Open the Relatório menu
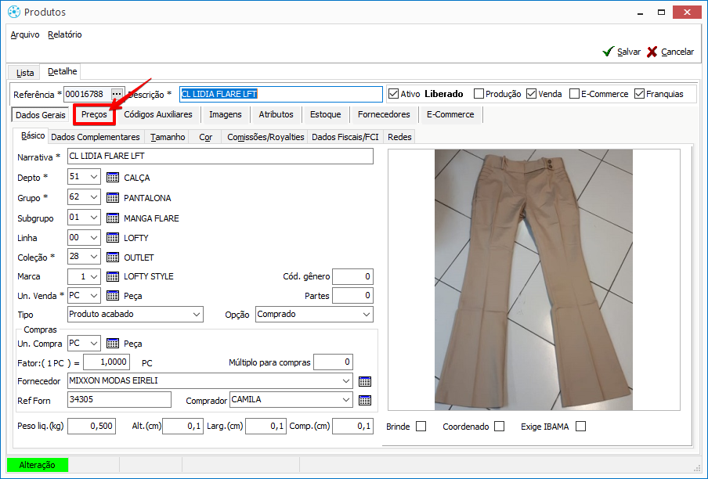 coord(64,34)
